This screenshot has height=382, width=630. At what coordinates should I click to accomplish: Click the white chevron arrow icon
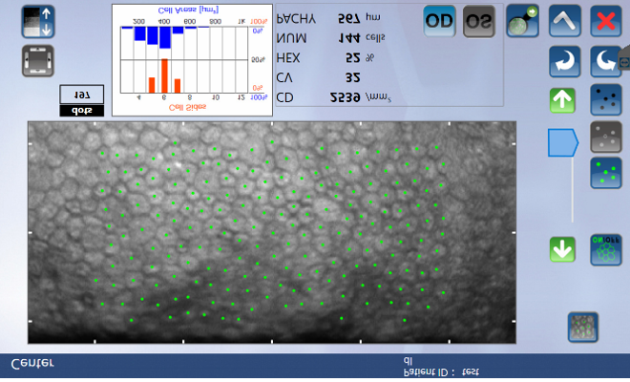(564, 21)
